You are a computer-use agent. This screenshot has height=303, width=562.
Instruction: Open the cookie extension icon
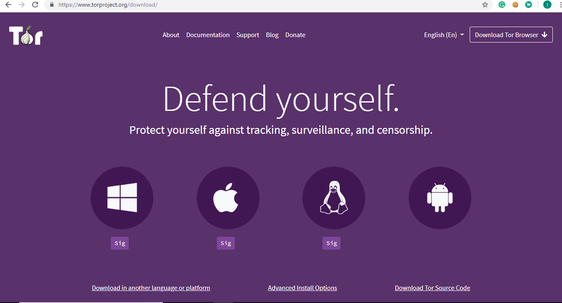click(x=515, y=5)
